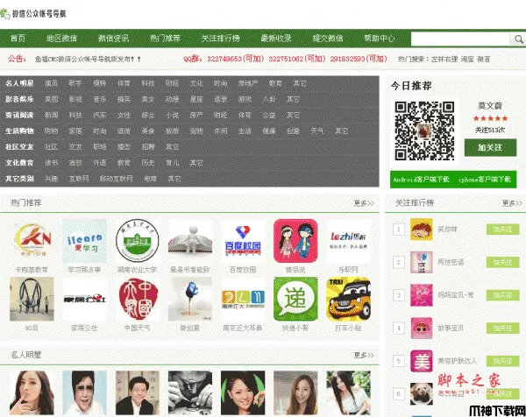The height and width of the screenshot is (417, 526).
Task: Click the 公告 announcement text
Action: [89, 60]
